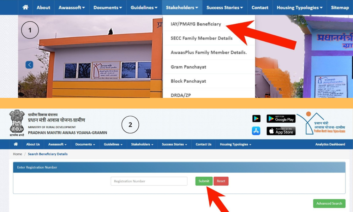
Task: Expand Stakeholders dropdown in lower navigation bar
Action: [x=142, y=144]
